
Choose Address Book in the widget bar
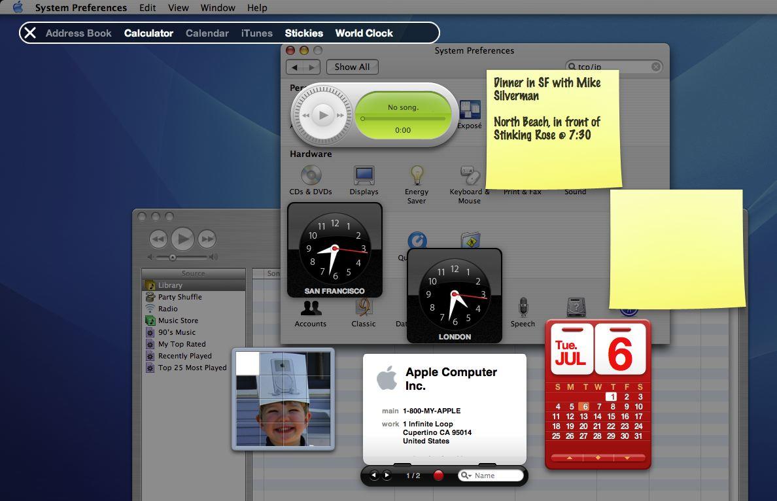point(78,33)
